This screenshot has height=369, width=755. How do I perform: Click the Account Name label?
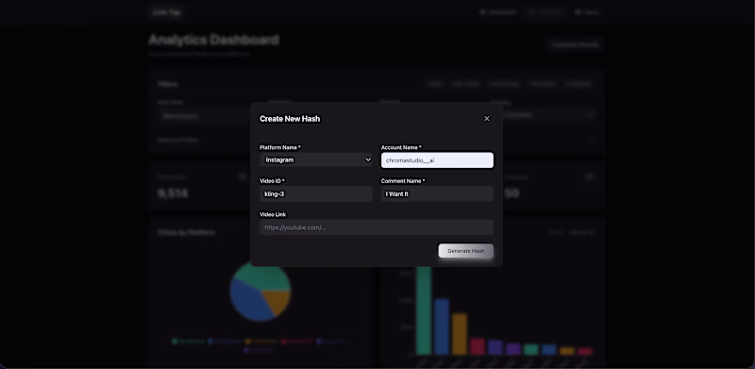[401, 147]
